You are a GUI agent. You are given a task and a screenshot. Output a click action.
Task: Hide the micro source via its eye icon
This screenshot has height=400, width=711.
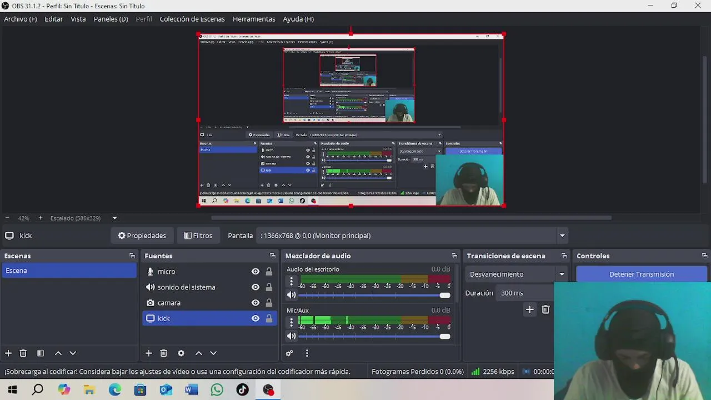(255, 272)
